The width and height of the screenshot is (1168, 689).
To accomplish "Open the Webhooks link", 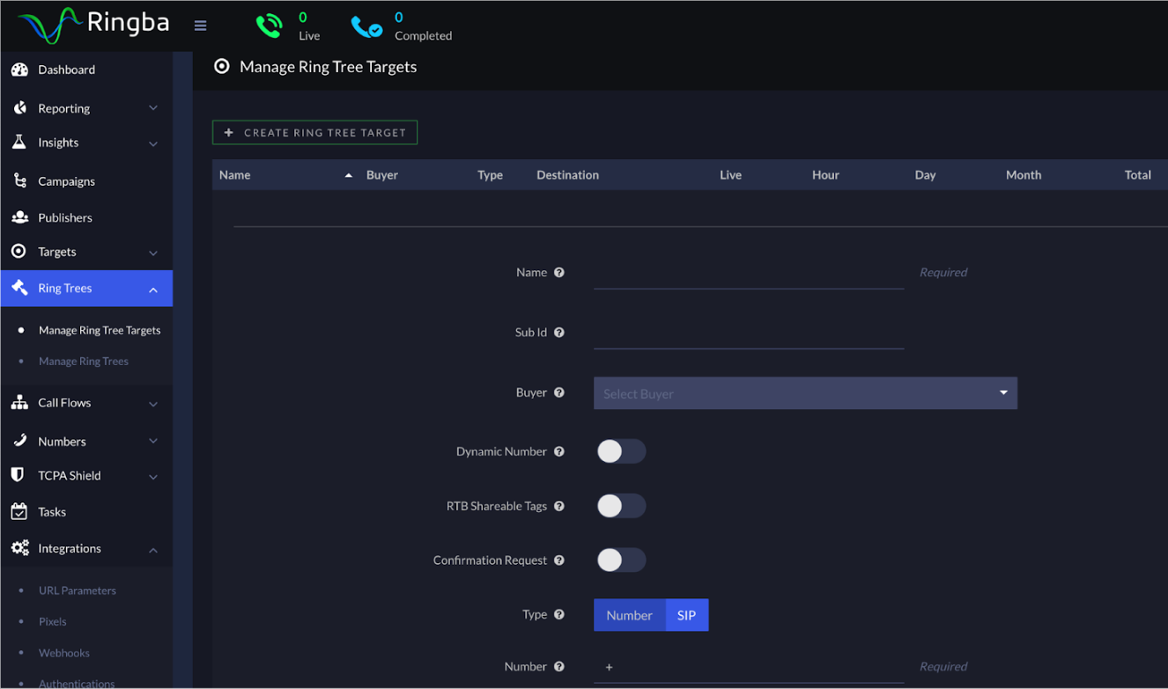I will (63, 652).
